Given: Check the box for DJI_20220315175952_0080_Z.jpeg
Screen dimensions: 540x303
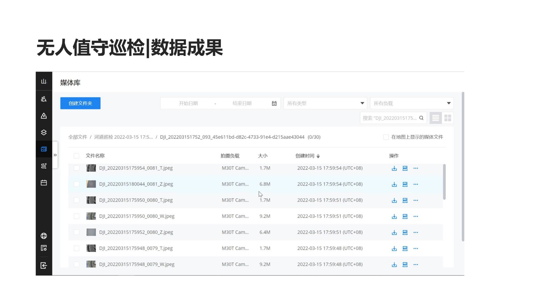Looking at the screenshot, I should tap(77, 232).
